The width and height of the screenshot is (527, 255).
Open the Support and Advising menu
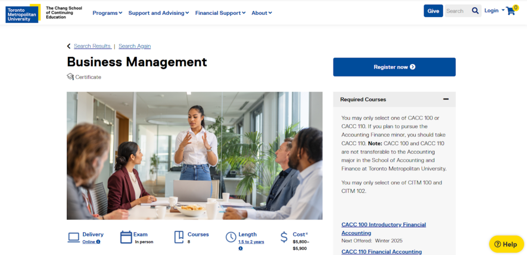tap(159, 13)
